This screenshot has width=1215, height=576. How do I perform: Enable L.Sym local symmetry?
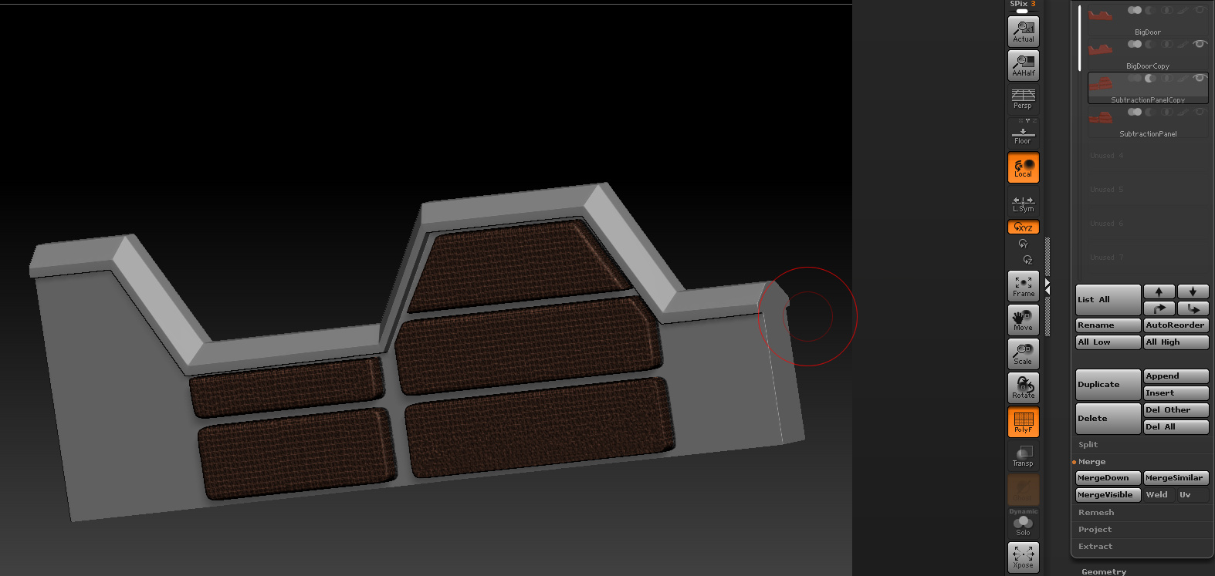pyautogui.click(x=1023, y=203)
